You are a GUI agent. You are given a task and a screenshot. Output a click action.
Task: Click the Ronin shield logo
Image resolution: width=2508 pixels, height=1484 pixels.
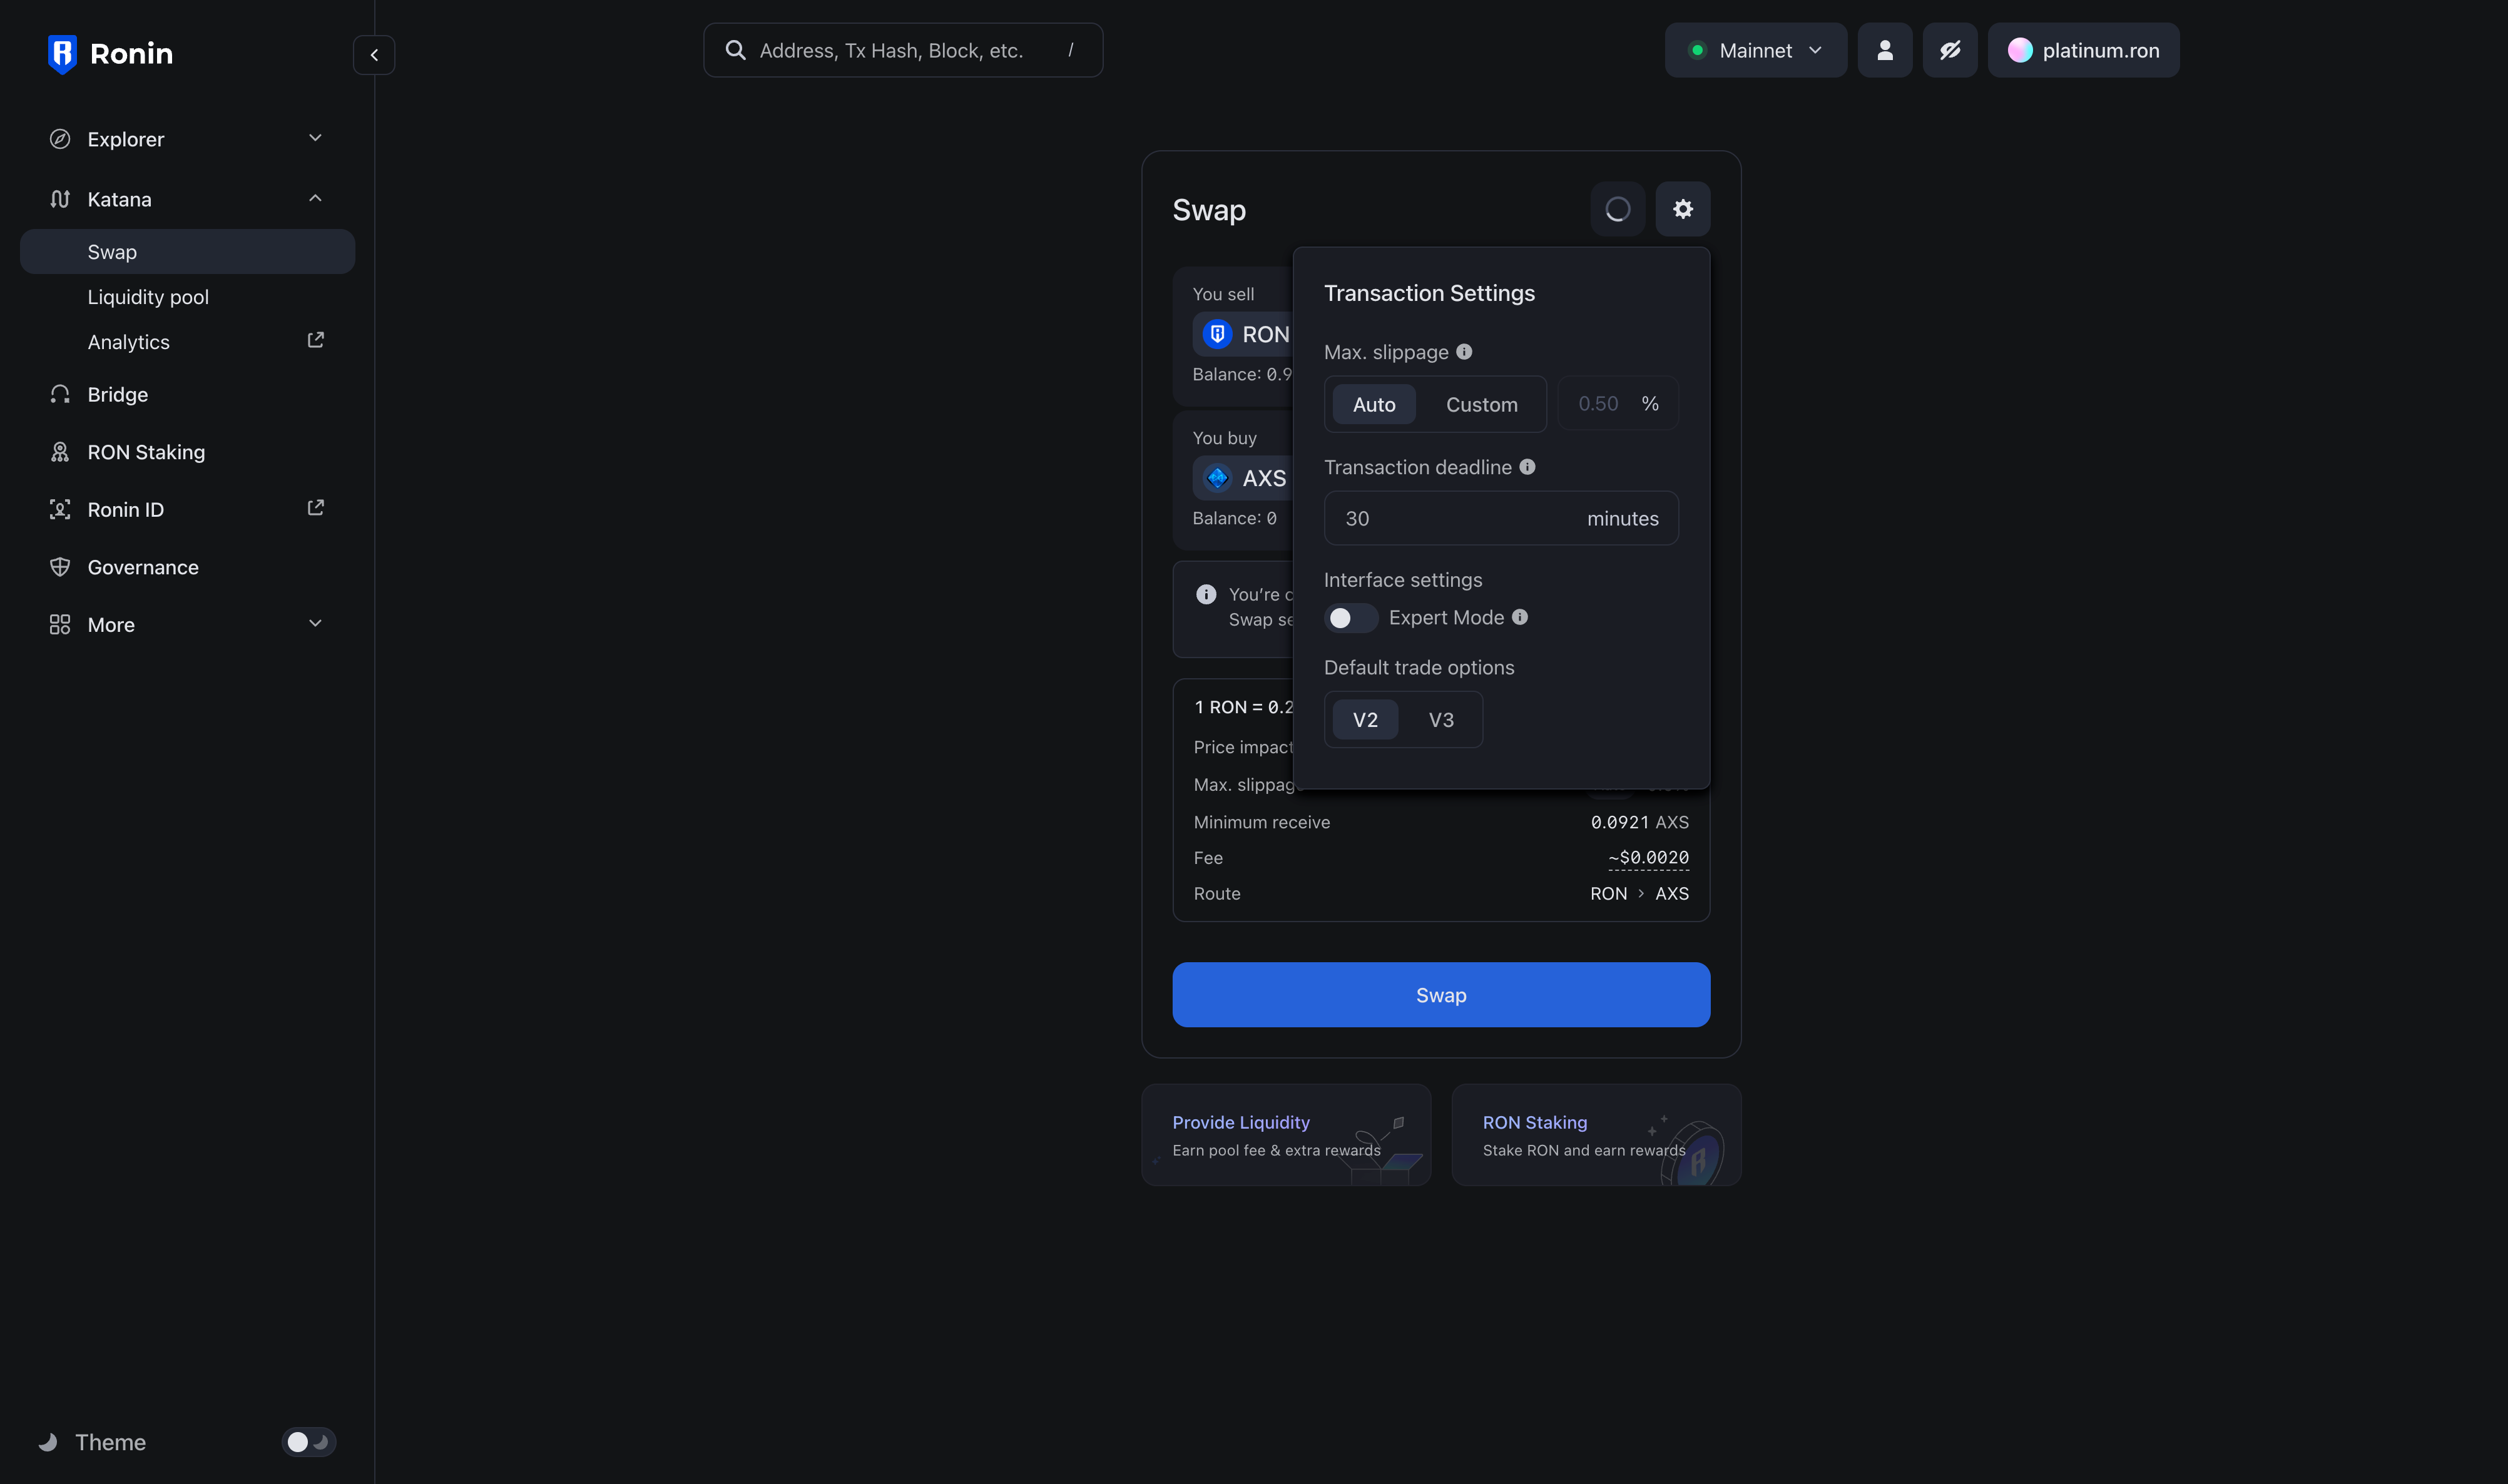62,54
